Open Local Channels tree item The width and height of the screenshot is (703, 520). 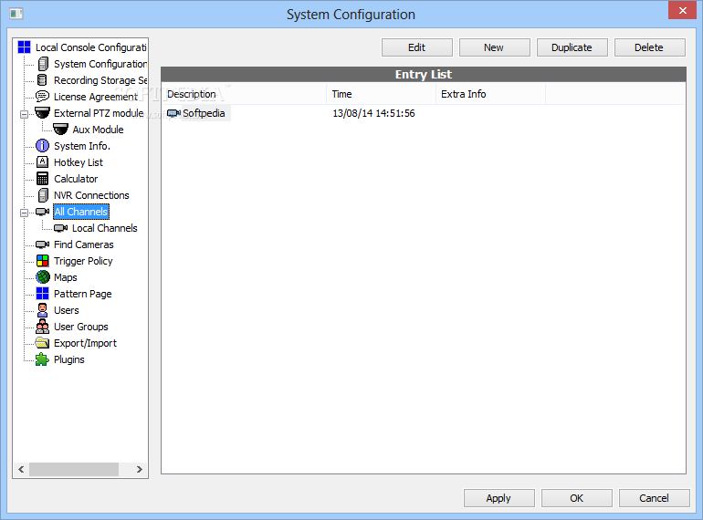pos(104,228)
